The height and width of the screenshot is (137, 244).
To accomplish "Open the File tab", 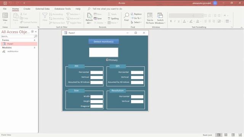I will point(5,9).
